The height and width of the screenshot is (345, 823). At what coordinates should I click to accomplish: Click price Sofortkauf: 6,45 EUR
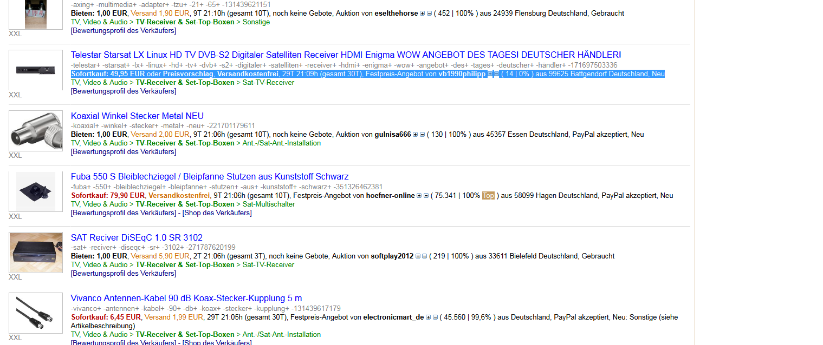click(x=106, y=317)
